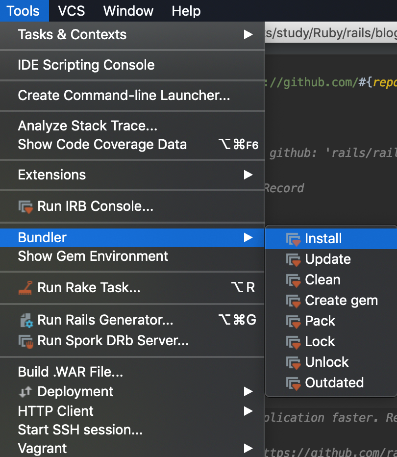The height and width of the screenshot is (457, 397).
Task: Click the Deployment arrows icon
Action: pyautogui.click(x=25, y=391)
